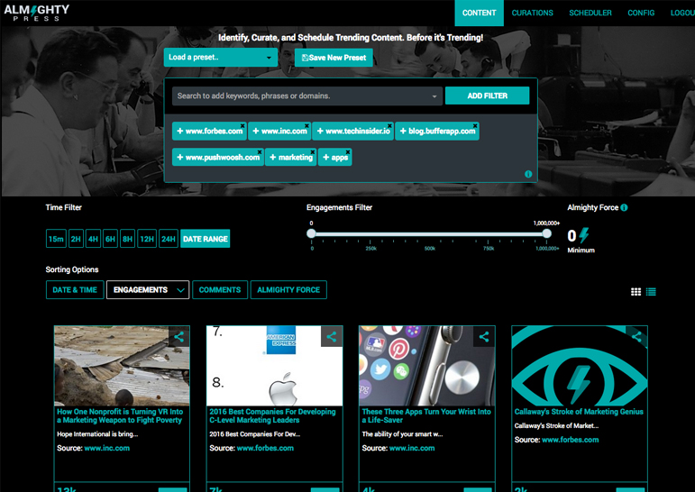Remove the www.pushwoosh.com filter tag
695x492 pixels.
(x=260, y=152)
